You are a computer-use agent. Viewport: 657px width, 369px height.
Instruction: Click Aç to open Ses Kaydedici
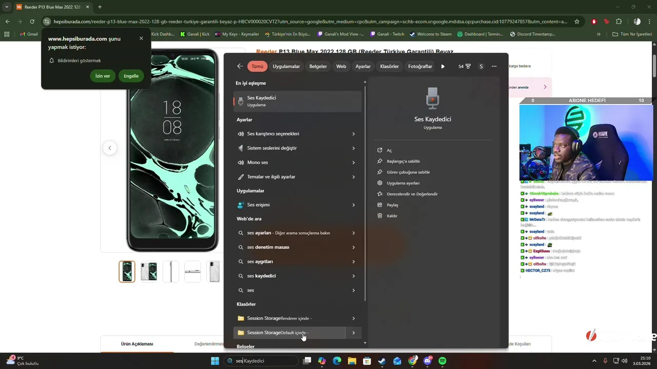point(389,150)
